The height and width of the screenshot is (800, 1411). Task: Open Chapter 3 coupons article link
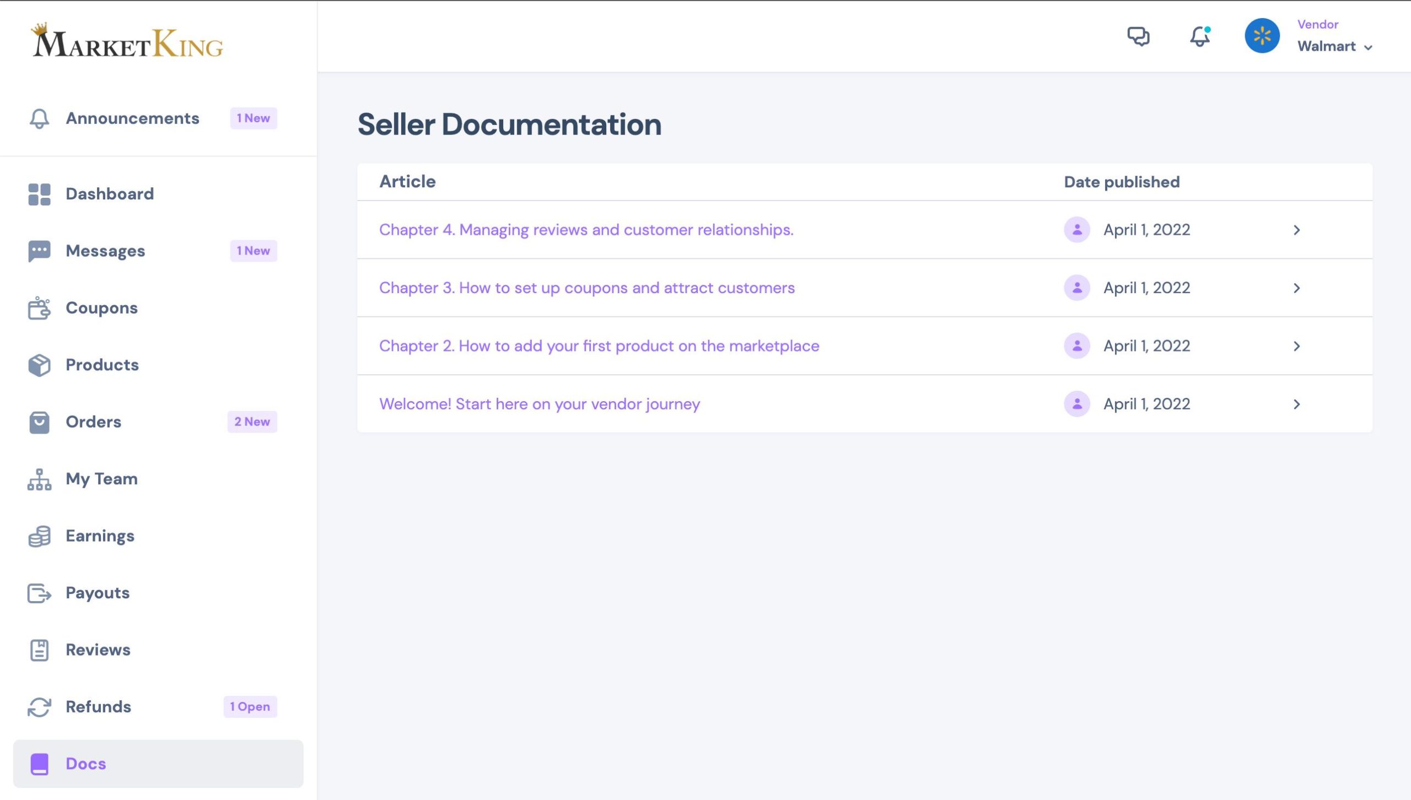tap(587, 288)
